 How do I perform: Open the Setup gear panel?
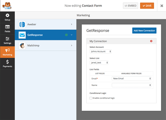coord(7,17)
